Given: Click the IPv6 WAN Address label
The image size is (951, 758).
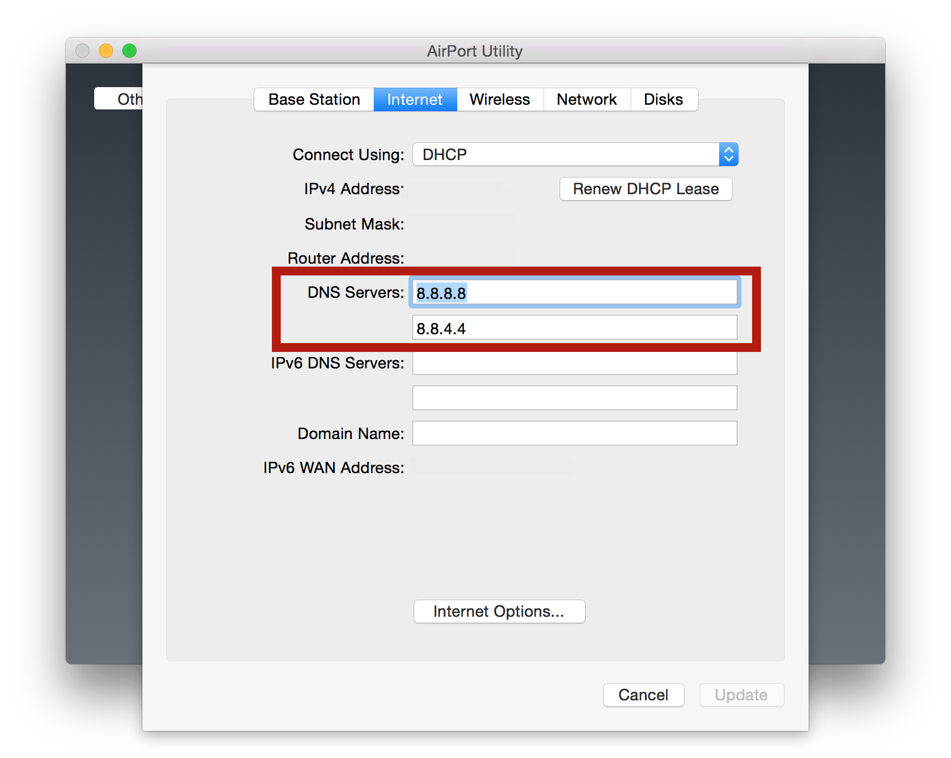Looking at the screenshot, I should 334,468.
